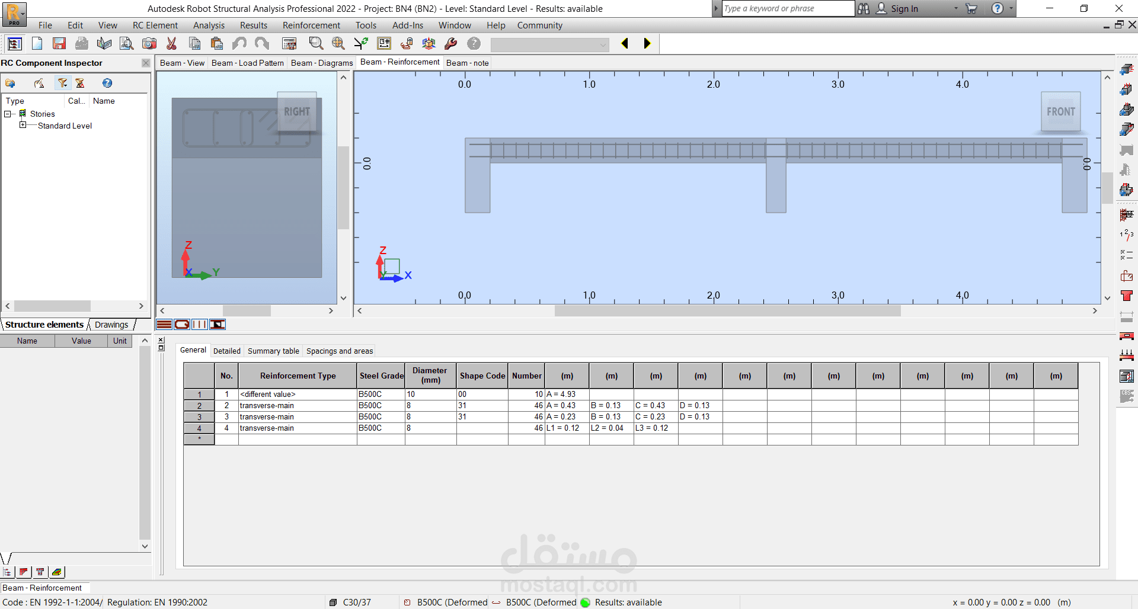Image resolution: width=1138 pixels, height=609 pixels.
Task: Click the grey question mark Help icon
Action: click(474, 43)
